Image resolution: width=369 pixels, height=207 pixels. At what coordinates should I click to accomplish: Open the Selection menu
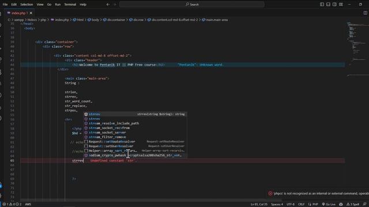[27, 4]
